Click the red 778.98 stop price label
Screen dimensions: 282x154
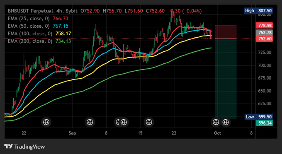point(264,25)
